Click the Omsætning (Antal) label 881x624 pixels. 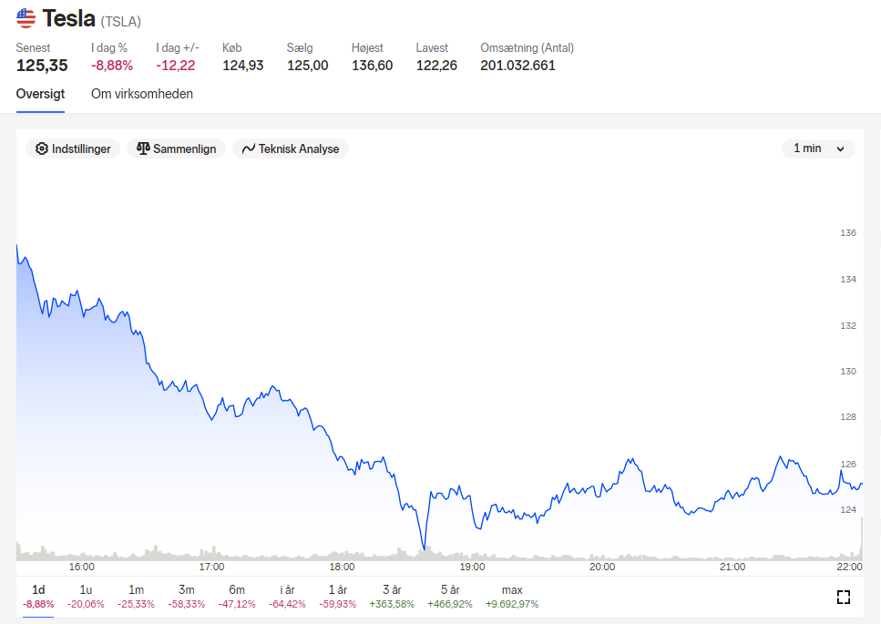click(527, 48)
